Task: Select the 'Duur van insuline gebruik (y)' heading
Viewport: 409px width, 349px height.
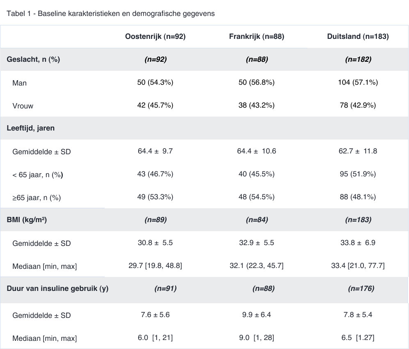Action: pyautogui.click(x=57, y=288)
